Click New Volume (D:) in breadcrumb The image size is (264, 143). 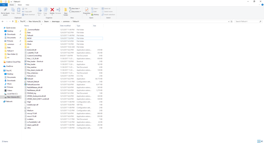pyautogui.click(x=35, y=21)
